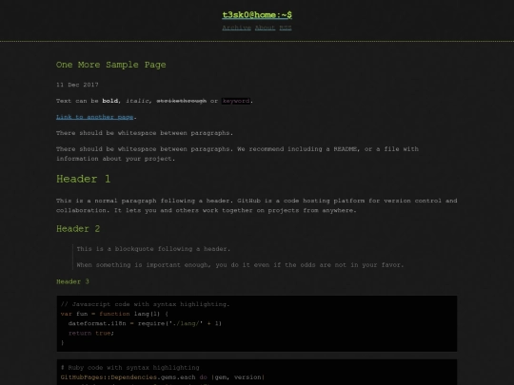Open the About navigation link
This screenshot has width=514, height=385.
pyautogui.click(x=265, y=28)
